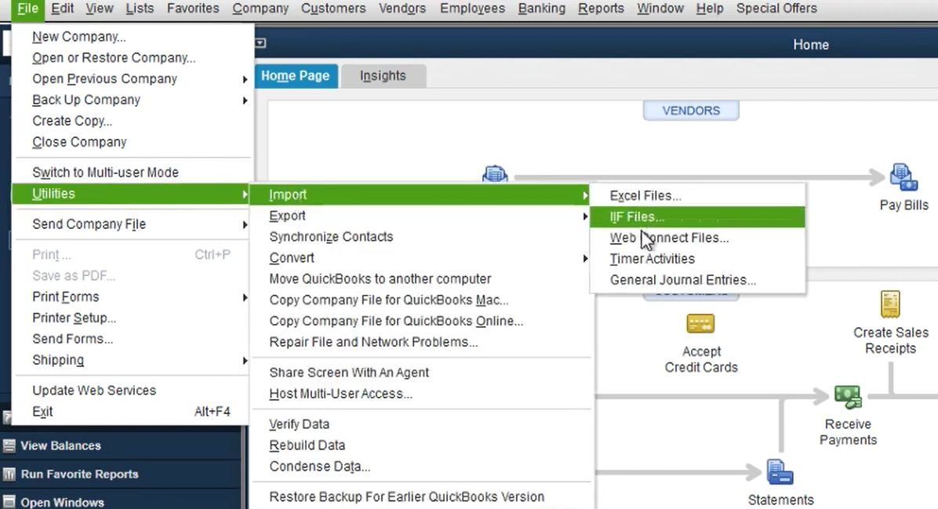Click the enter bills icon above Import menu
Screen dimensions: 938x509
click(x=495, y=173)
